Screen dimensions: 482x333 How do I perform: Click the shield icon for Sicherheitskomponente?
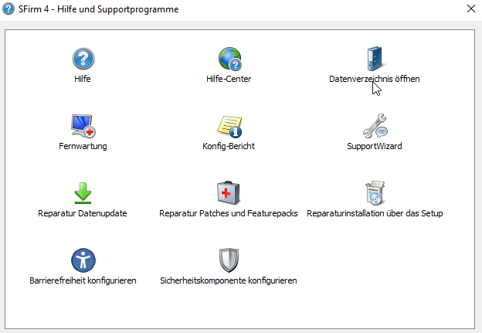tap(229, 260)
